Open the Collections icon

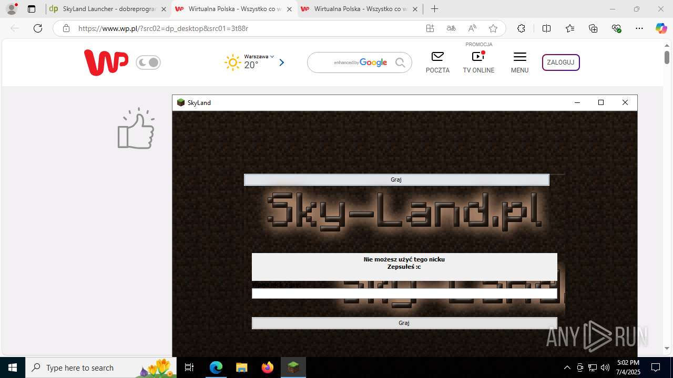tap(593, 28)
